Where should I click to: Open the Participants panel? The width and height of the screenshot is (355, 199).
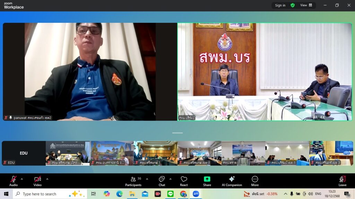coord(133,181)
